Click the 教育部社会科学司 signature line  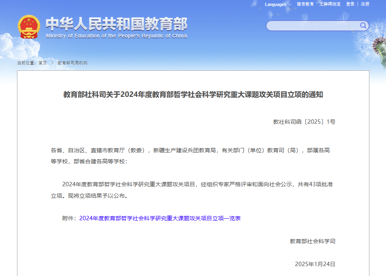click(x=312, y=241)
